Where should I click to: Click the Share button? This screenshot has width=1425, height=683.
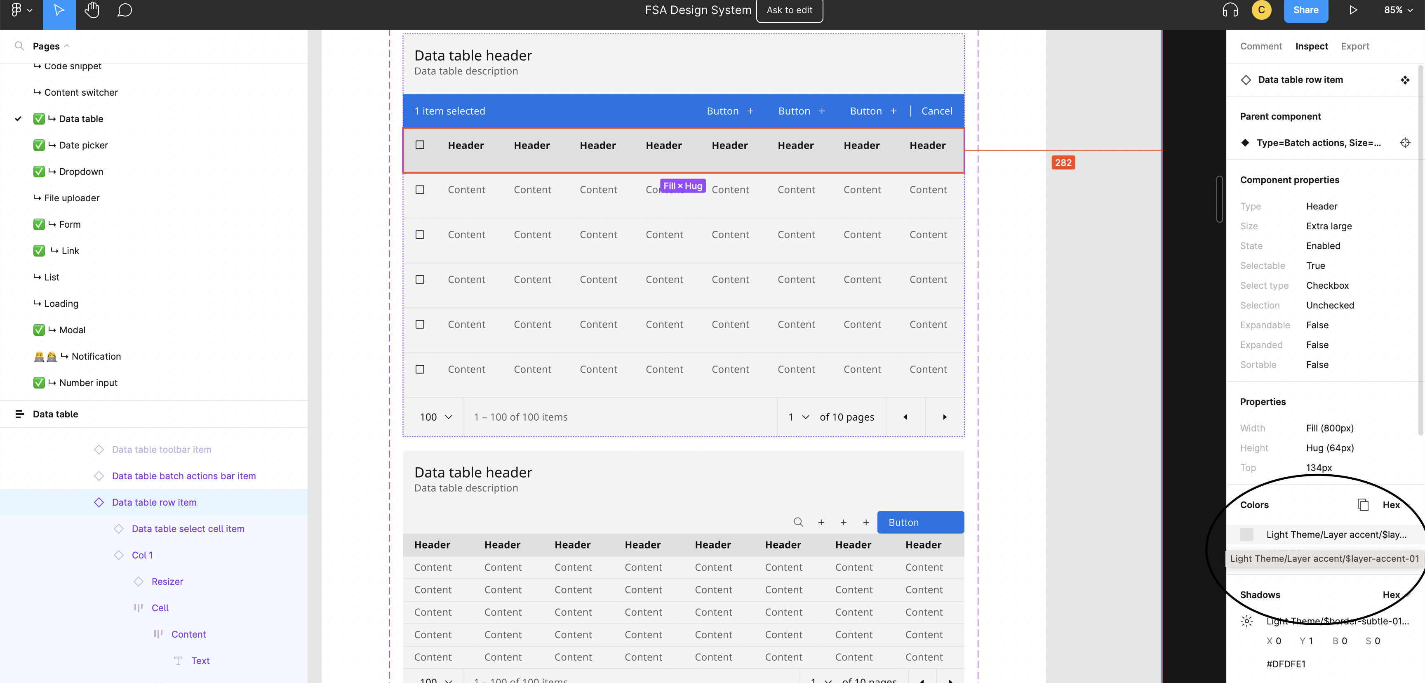pyautogui.click(x=1305, y=10)
